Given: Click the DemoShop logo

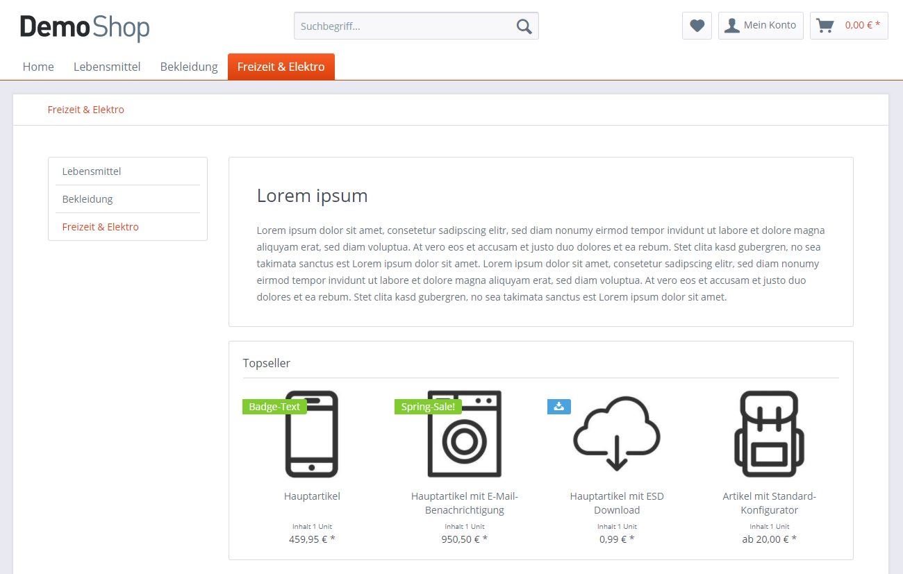Looking at the screenshot, I should tap(85, 28).
